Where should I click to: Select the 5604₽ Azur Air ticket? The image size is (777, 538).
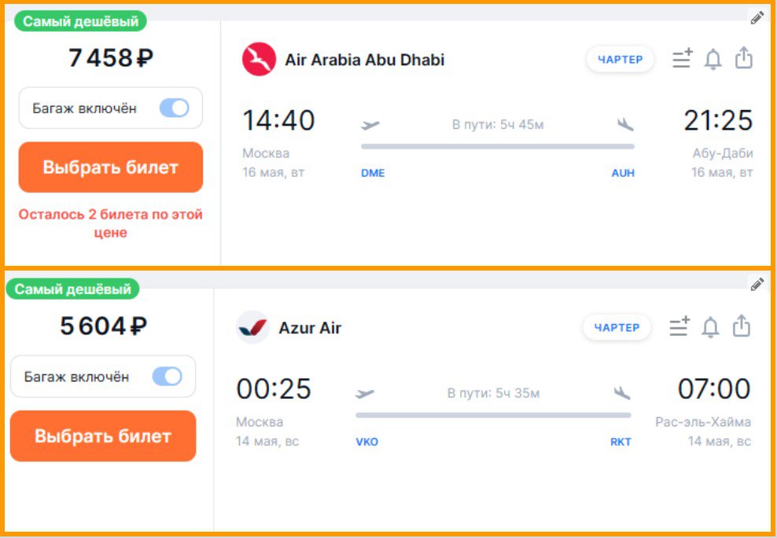pyautogui.click(x=103, y=436)
